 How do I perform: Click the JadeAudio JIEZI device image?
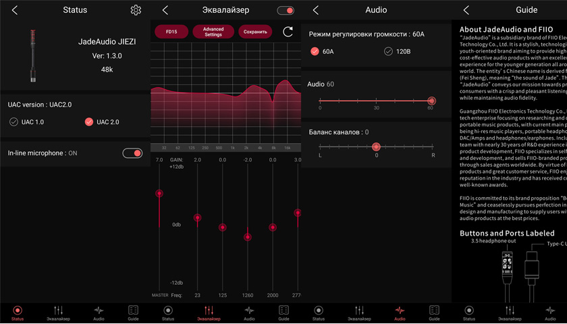[32, 56]
